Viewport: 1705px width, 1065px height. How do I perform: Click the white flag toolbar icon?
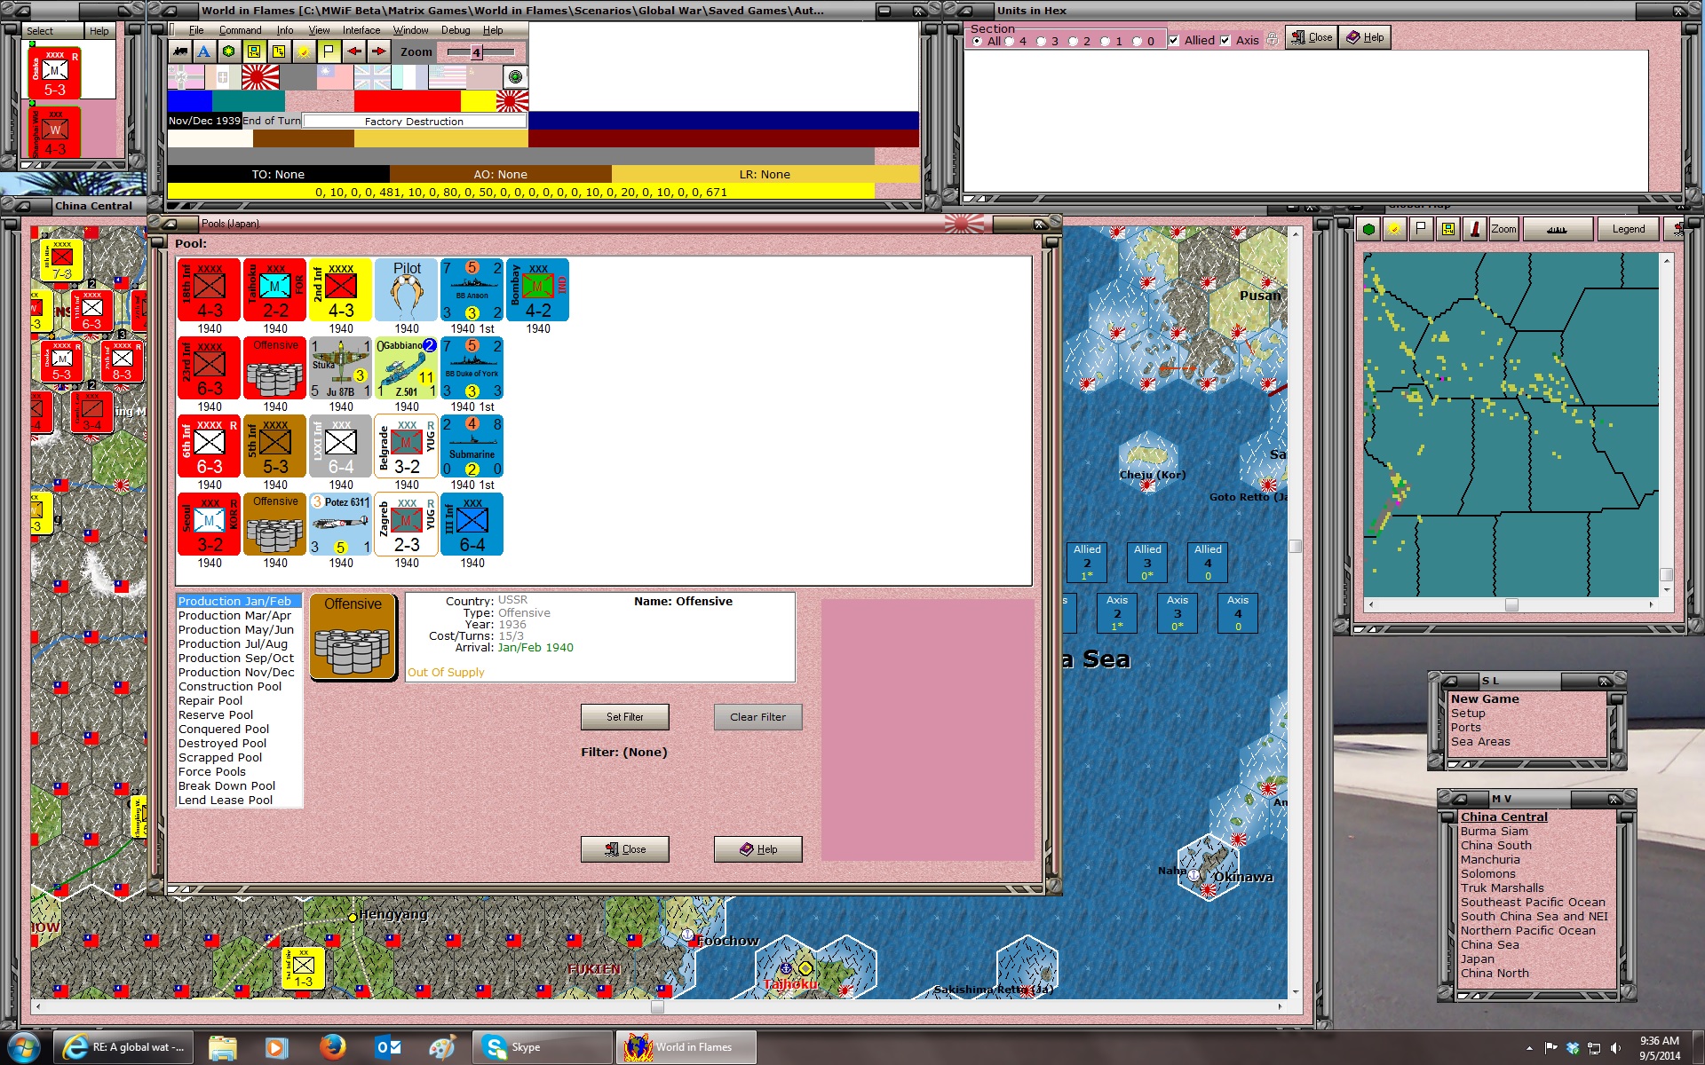pyautogui.click(x=329, y=51)
